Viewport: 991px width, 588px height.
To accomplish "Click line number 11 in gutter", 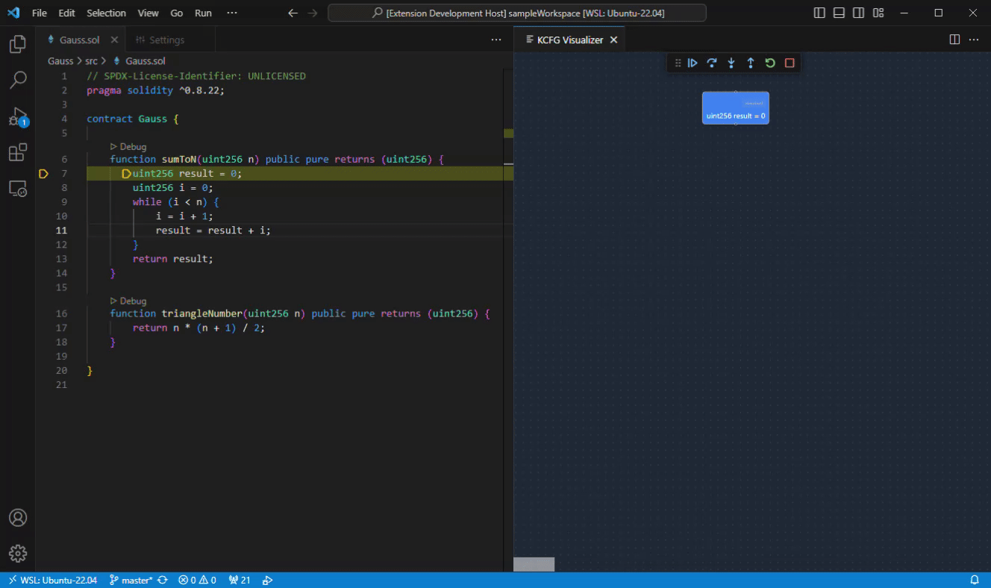I will coord(61,231).
